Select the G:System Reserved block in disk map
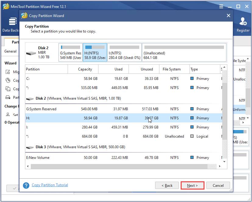The height and width of the screenshot is (202, 252). tap(71, 52)
